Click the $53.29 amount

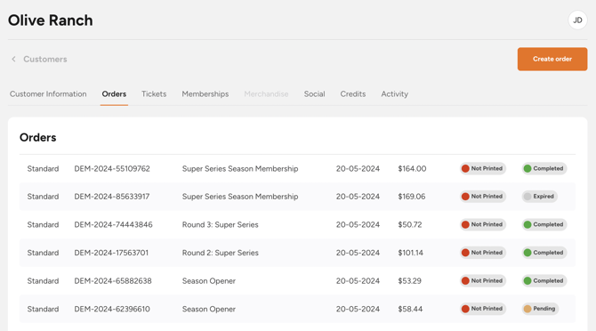(x=409, y=281)
